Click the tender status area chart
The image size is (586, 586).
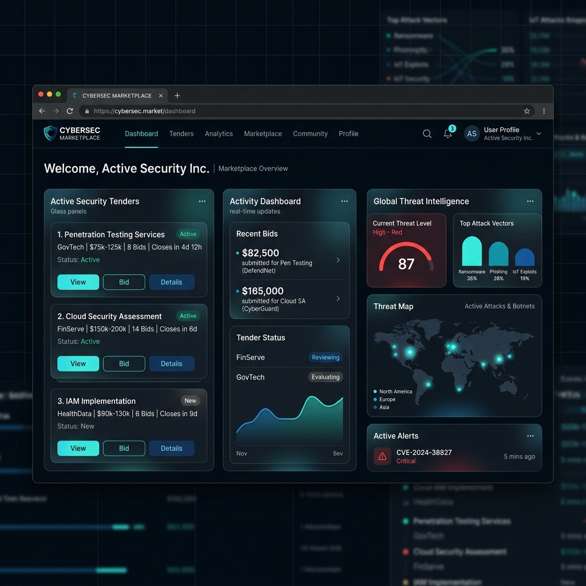pos(290,421)
